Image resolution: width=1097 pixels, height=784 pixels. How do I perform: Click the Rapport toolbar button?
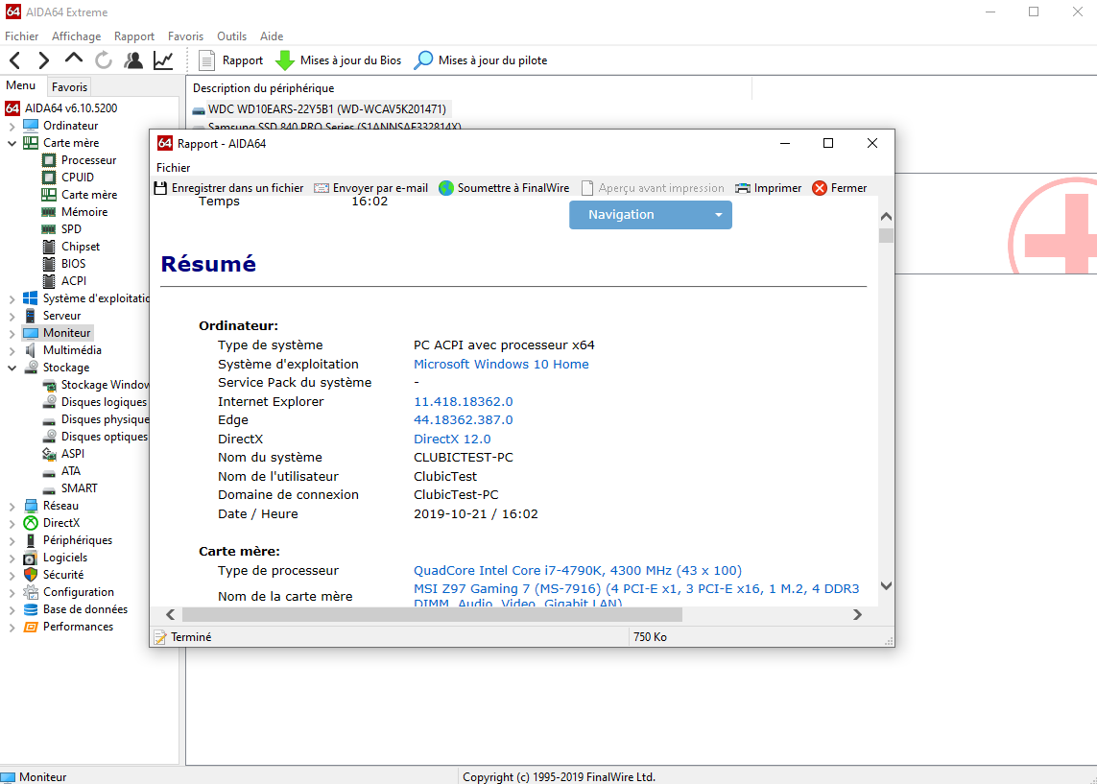[x=231, y=60]
